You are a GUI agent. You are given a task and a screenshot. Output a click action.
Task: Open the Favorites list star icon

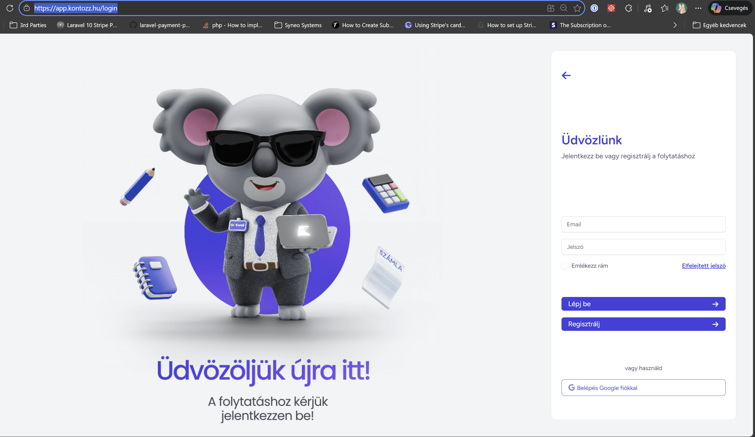[665, 8]
